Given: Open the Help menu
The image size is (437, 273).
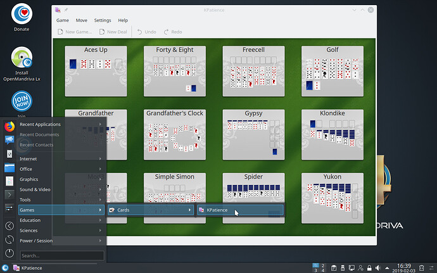Looking at the screenshot, I should 123,20.
